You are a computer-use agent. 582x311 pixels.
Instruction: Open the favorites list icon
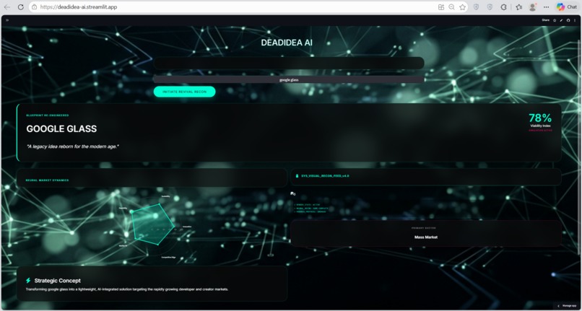(519, 7)
